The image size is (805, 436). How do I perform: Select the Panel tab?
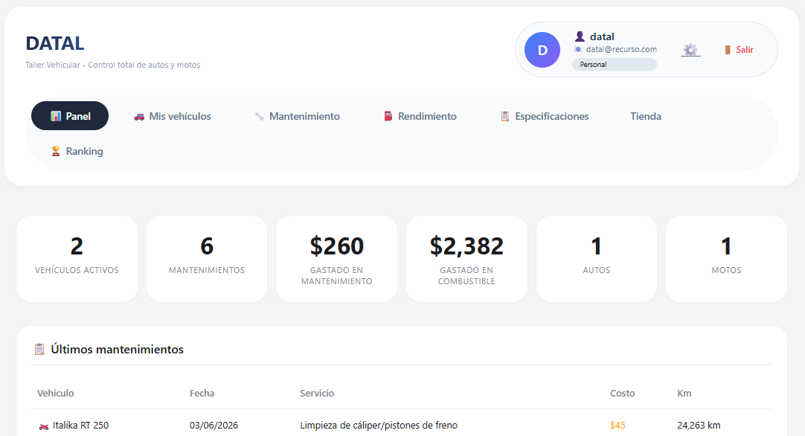tap(70, 116)
